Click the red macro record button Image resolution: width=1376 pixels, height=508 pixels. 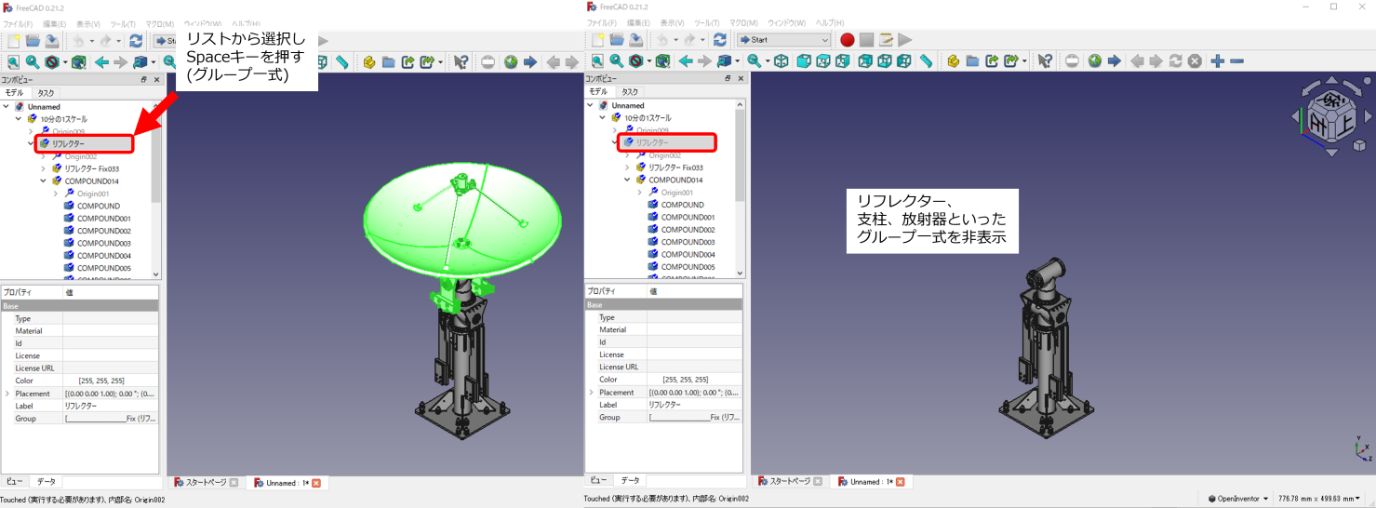pyautogui.click(x=847, y=40)
